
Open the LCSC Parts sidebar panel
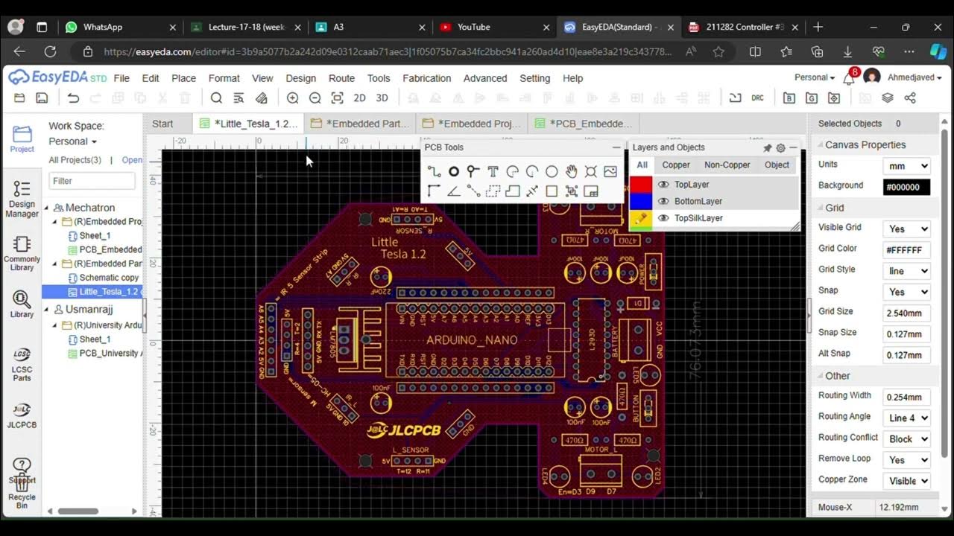point(22,363)
